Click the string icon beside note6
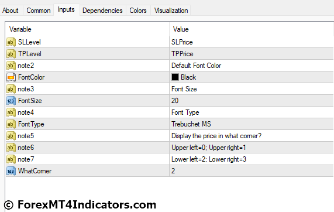 pyautogui.click(x=11, y=148)
